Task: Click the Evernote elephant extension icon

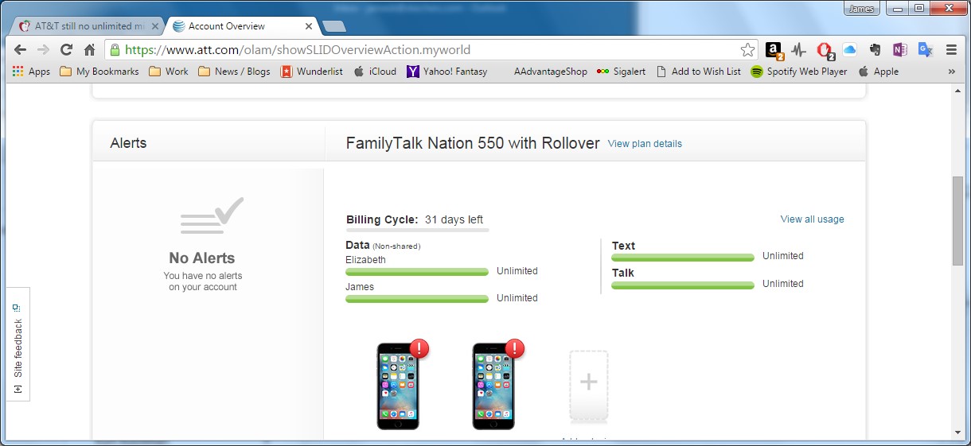Action: click(x=875, y=49)
